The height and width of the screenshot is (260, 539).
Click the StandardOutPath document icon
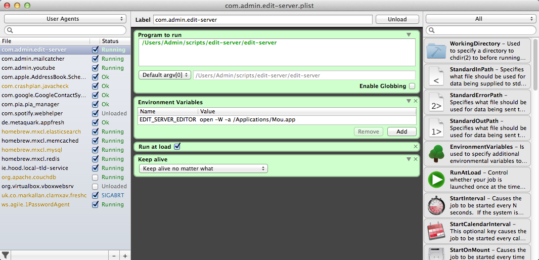436,128
